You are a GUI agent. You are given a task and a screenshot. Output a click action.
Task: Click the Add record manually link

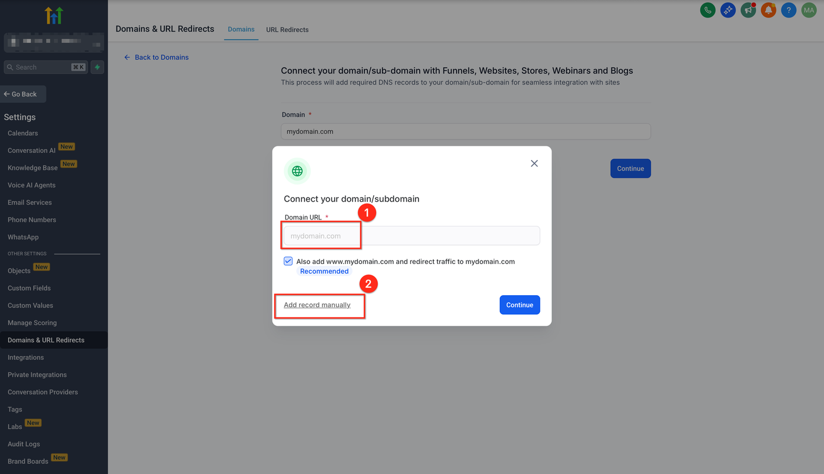tap(317, 305)
